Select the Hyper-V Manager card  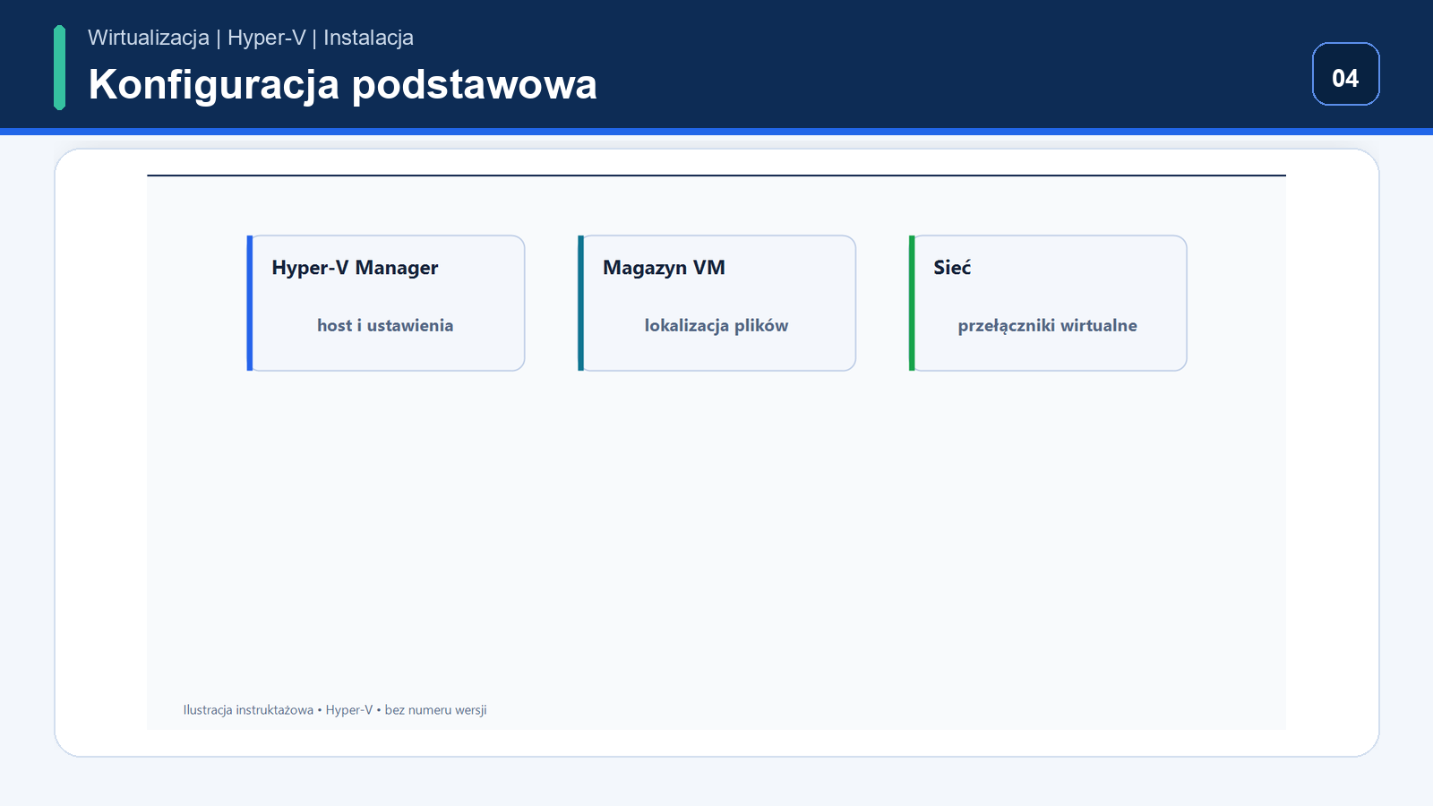pyautogui.click(x=386, y=303)
